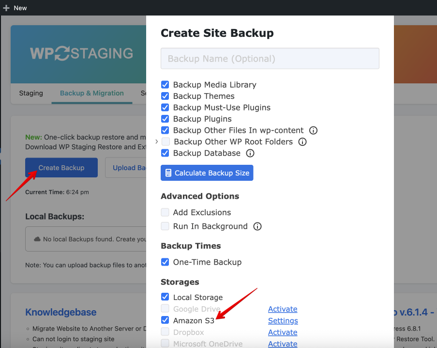Click the Google Drive checkbox
This screenshot has width=437, height=348.
click(165, 308)
